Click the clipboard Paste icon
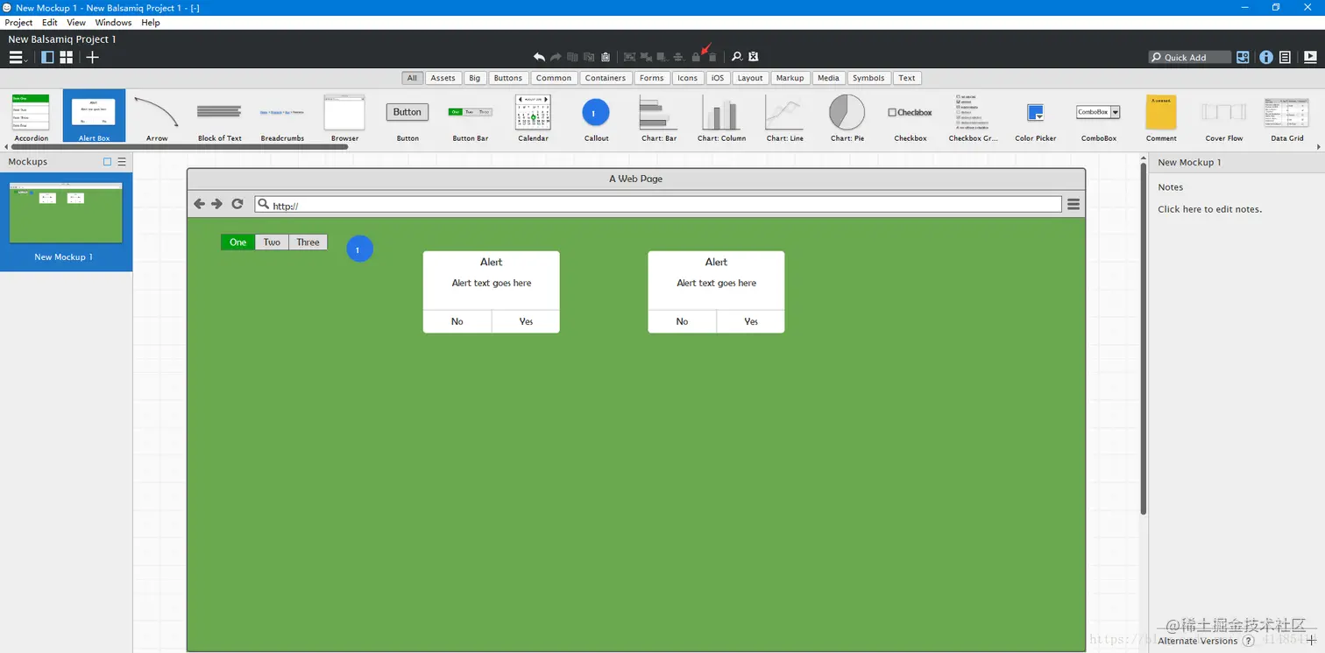The image size is (1325, 653). click(x=606, y=57)
